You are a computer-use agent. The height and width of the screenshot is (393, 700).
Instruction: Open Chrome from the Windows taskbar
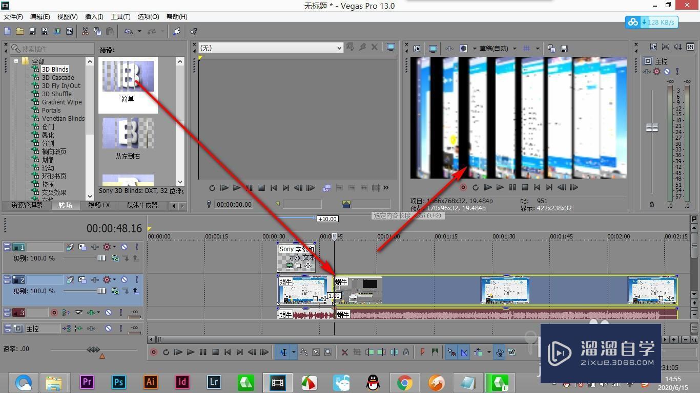[405, 382]
